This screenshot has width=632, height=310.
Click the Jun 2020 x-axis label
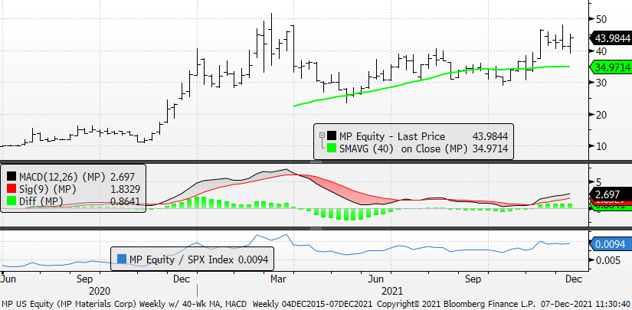pyautogui.click(x=8, y=279)
